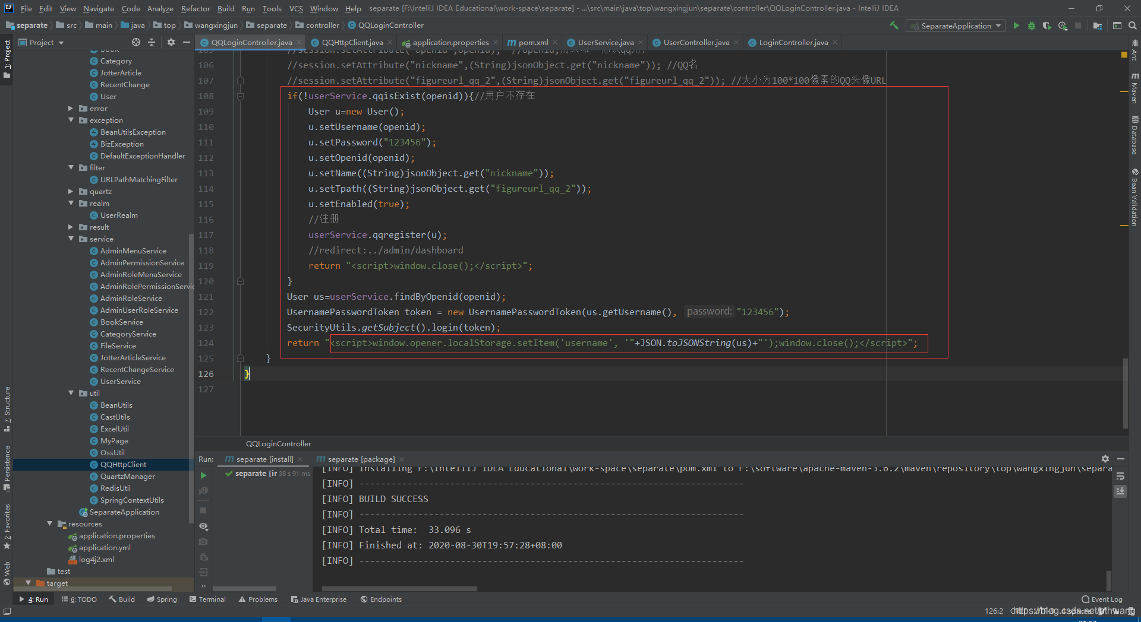Image resolution: width=1141 pixels, height=622 pixels.
Task: Open Structure tool window on left sidebar
Action: [x=7, y=409]
